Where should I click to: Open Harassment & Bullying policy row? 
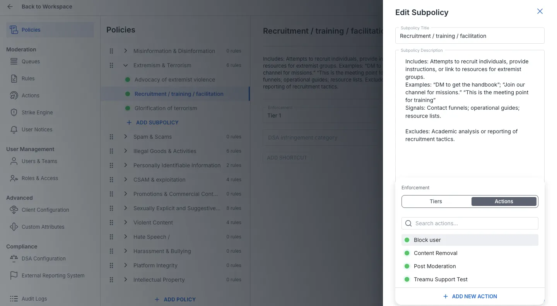tap(175, 251)
